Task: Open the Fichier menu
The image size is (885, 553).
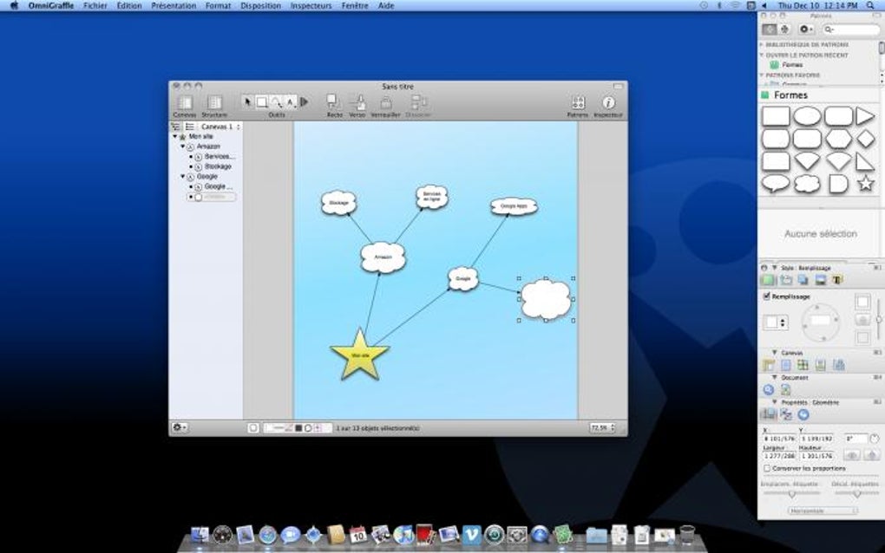Action: point(95,6)
